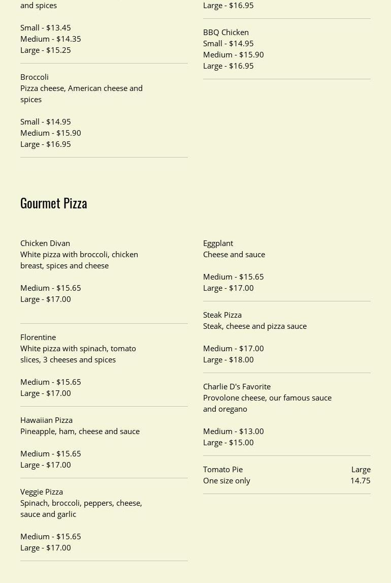Select Charlie D's Favorite Medium $13.00 price
Image resolution: width=391 pixels, height=583 pixels.
[233, 431]
